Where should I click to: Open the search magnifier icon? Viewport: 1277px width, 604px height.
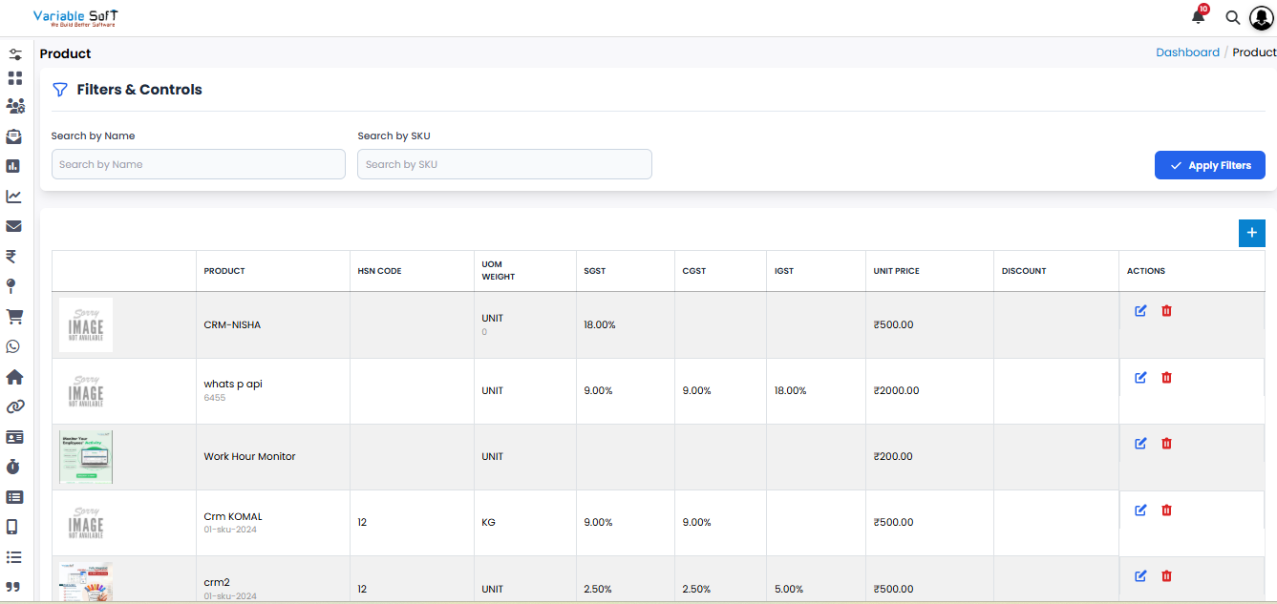(x=1232, y=17)
